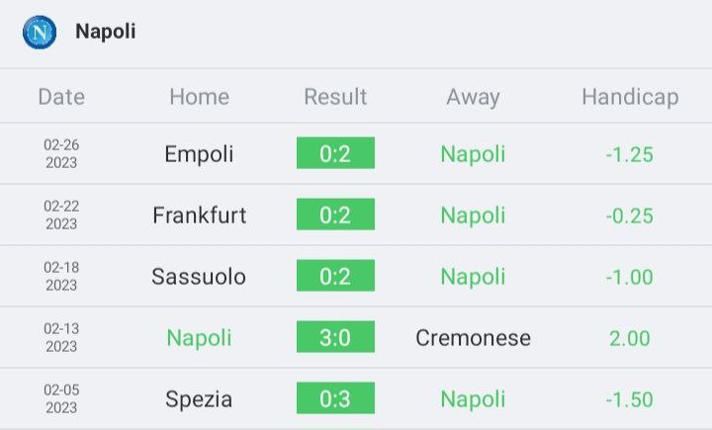Image resolution: width=712 pixels, height=430 pixels.
Task: Select the Handicap column header
Action: (630, 97)
